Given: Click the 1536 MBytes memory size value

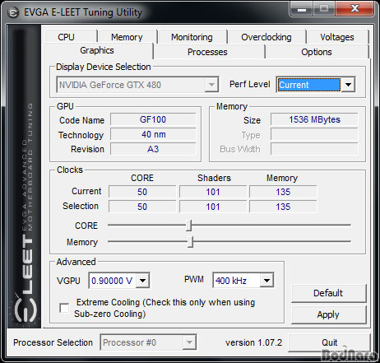Looking at the screenshot, I should 314,119.
